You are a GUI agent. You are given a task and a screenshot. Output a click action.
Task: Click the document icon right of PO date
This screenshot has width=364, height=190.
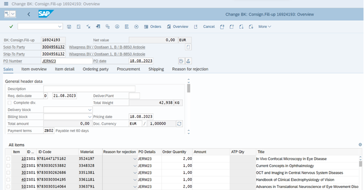point(181,61)
